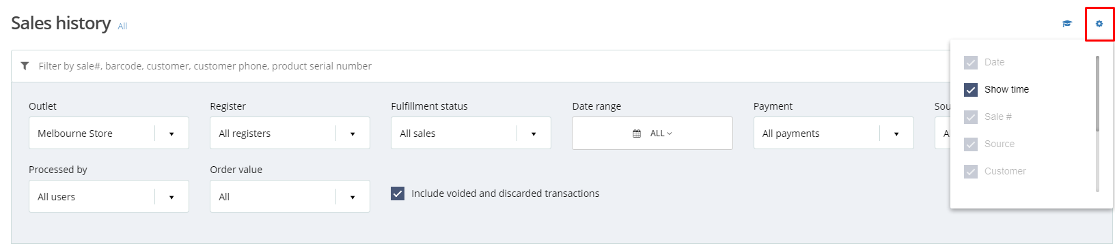Click the greyed Date column checkbox
The image size is (1115, 248).
click(971, 62)
